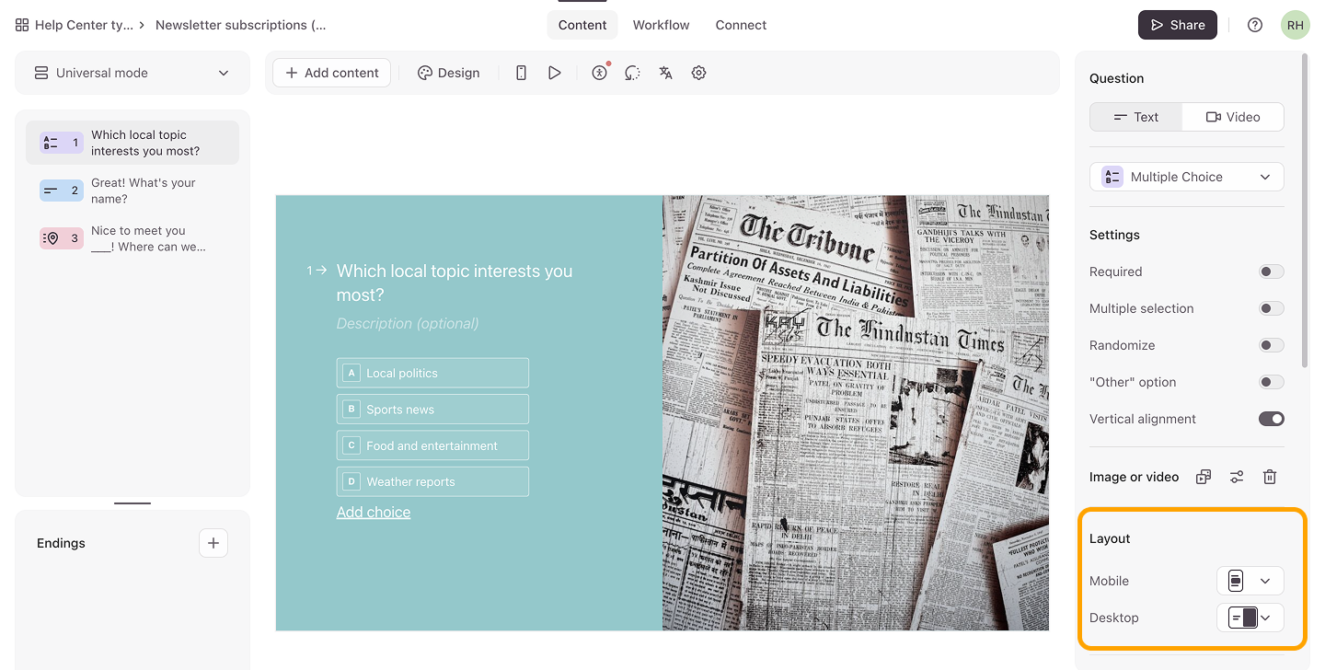Click the divider handle above Endings panel
This screenshot has height=670, width=1325.
pos(132,503)
